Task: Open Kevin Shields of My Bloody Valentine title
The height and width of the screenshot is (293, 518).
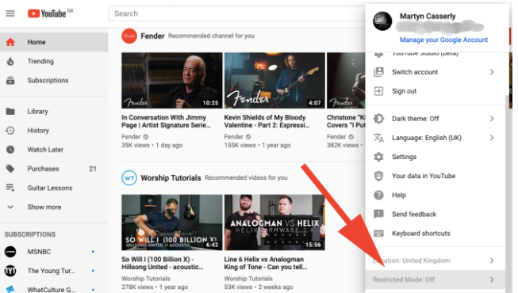Action: click(267, 121)
